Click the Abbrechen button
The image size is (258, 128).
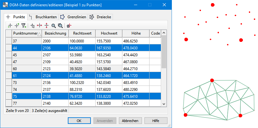point(130,120)
